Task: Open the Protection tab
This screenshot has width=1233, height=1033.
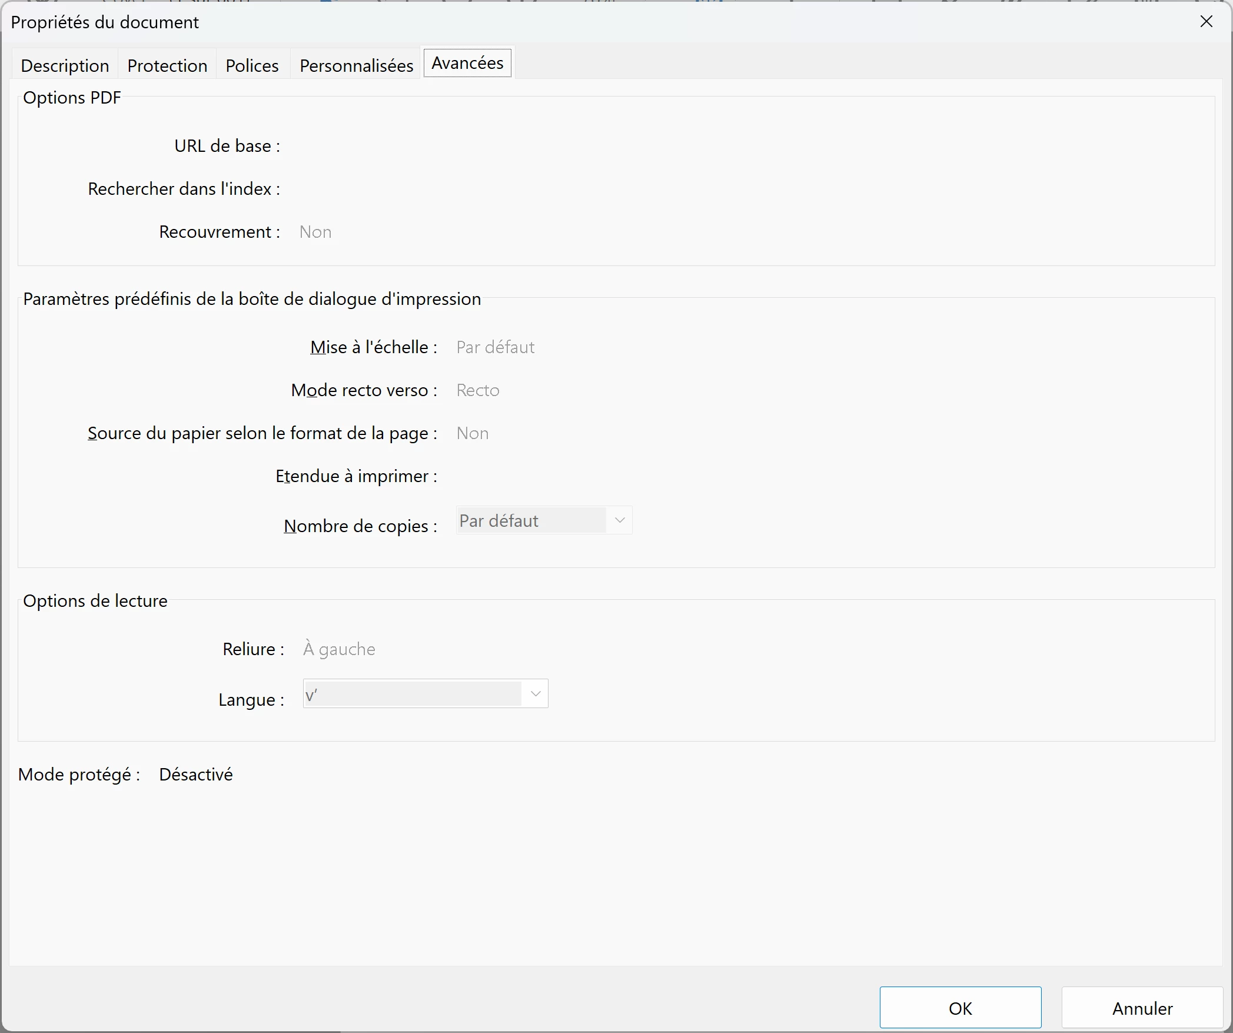Action: [167, 65]
